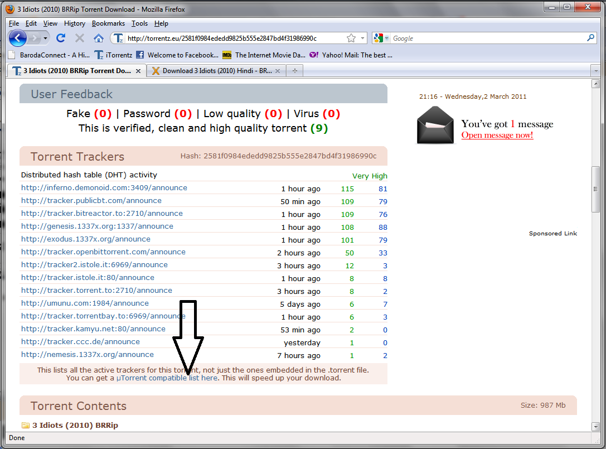Open the iTorrentz bookmark
This screenshot has height=449, width=606.
(x=113, y=55)
